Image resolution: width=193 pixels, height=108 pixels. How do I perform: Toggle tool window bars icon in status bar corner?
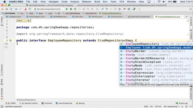[x=2, y=106]
